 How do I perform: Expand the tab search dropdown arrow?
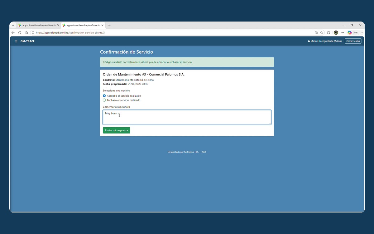pyautogui.click(x=13, y=25)
